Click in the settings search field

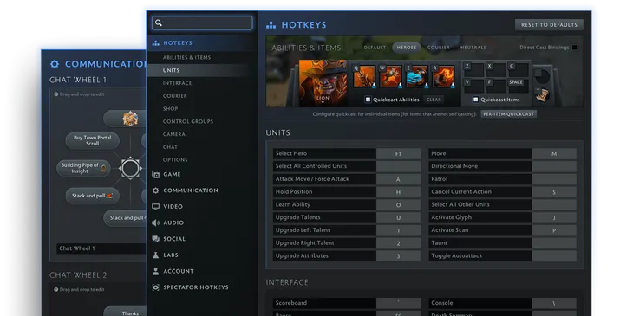202,23
